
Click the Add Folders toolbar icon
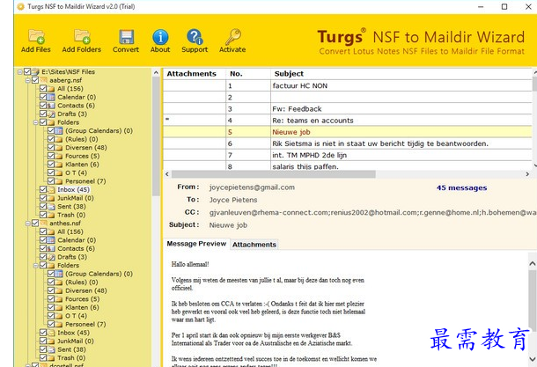point(82,36)
